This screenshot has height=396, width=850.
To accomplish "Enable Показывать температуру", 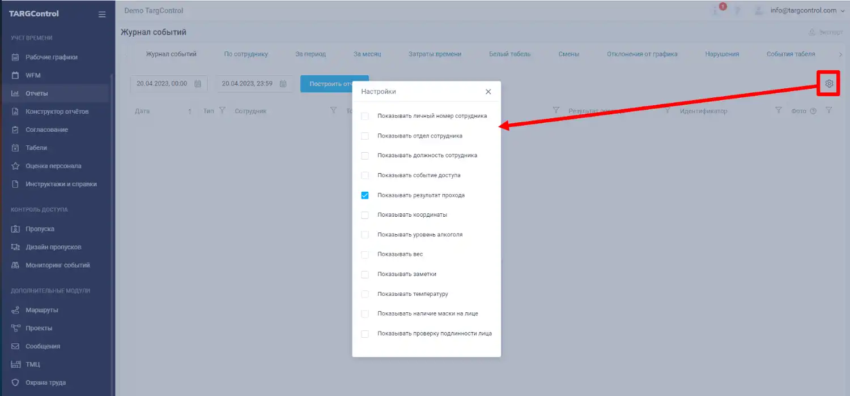I will coord(365,294).
